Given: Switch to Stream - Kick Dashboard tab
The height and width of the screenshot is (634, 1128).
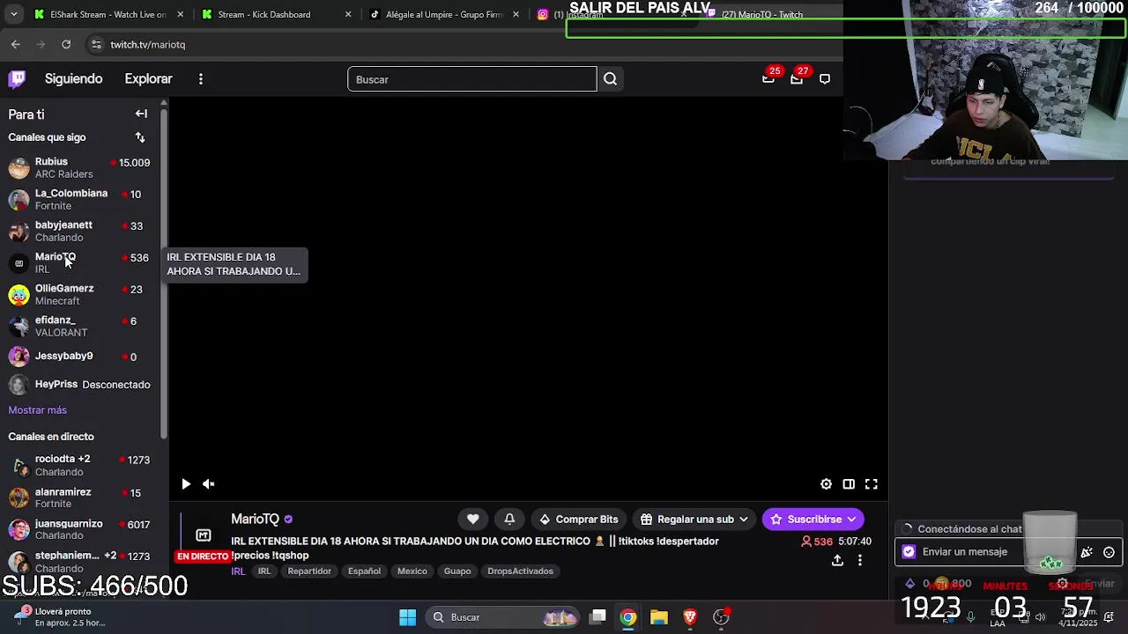Looking at the screenshot, I should tap(275, 14).
